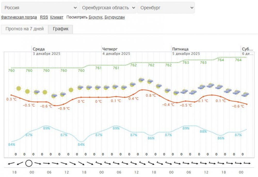Click the last weather icon on the right
The image size is (258, 177).
[x=245, y=94]
